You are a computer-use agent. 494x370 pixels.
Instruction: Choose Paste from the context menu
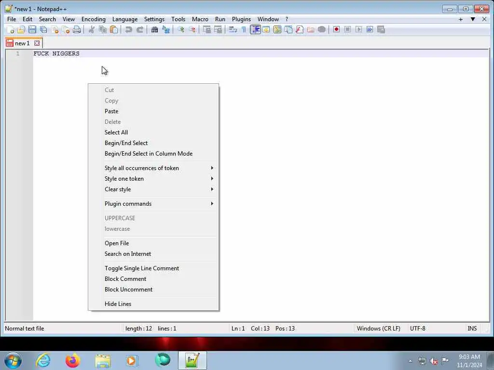(x=153, y=111)
